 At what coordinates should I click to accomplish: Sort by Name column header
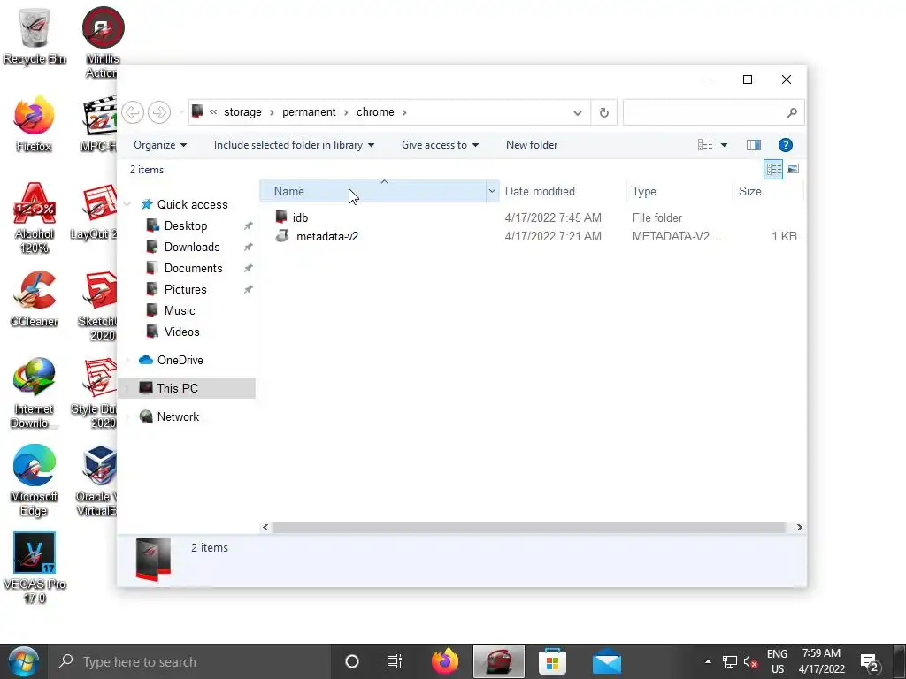pos(372,191)
